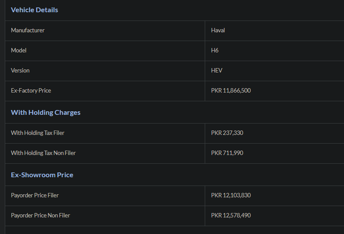
Task: Click the PKR 711,990 tax value
Action: tap(227, 153)
